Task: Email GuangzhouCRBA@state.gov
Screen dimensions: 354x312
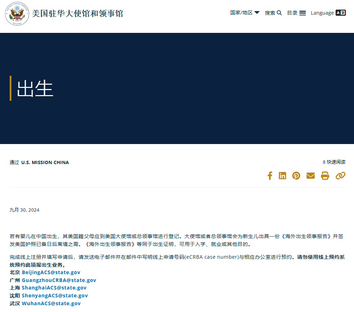Action: click(59, 280)
